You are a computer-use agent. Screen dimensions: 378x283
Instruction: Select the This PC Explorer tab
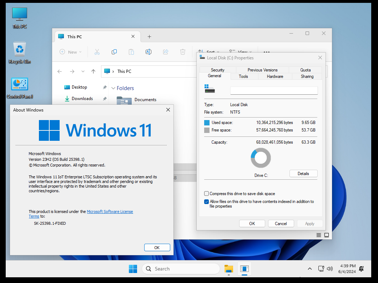click(98, 37)
